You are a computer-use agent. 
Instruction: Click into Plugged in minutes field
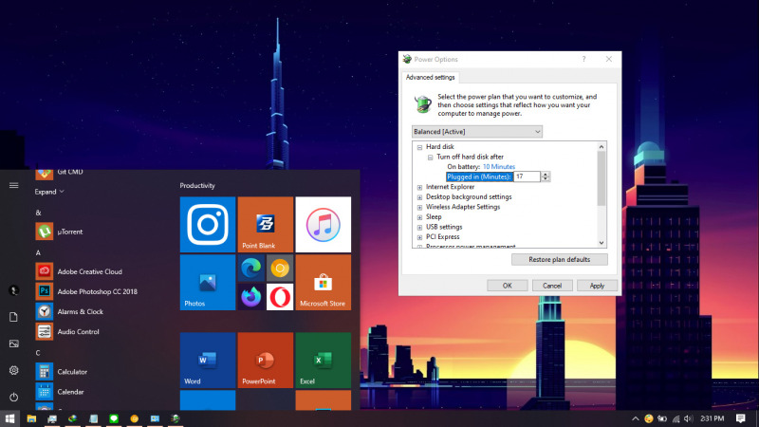(527, 176)
